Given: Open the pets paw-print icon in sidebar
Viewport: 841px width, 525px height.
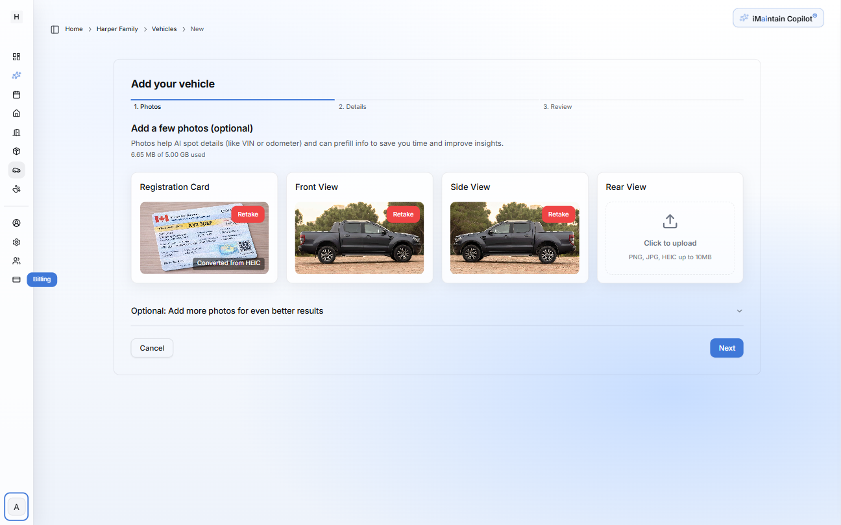Looking at the screenshot, I should [x=16, y=189].
